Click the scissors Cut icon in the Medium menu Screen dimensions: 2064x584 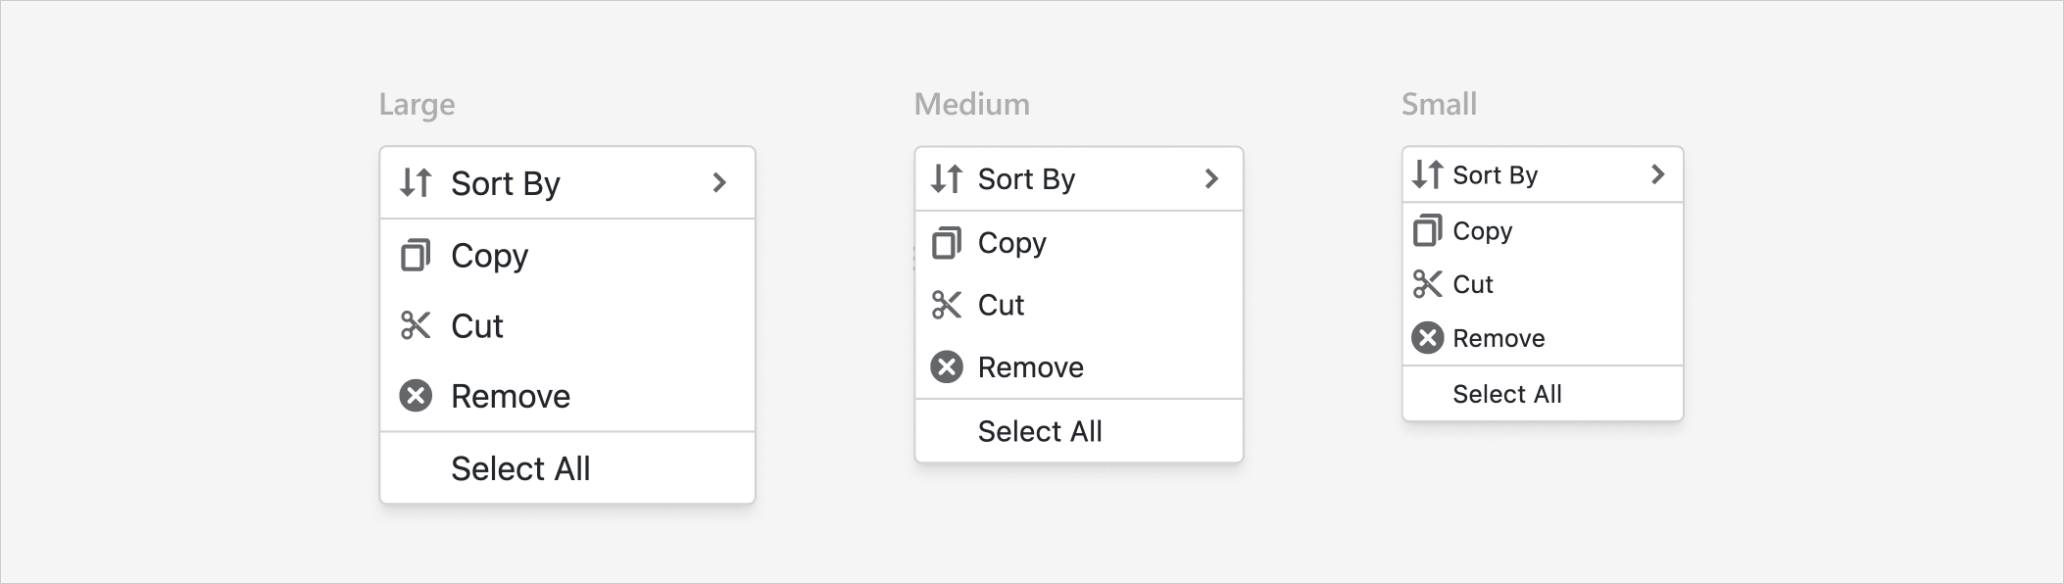pos(947,304)
